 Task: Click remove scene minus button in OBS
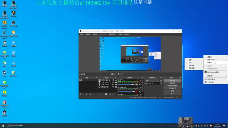pos(84,94)
